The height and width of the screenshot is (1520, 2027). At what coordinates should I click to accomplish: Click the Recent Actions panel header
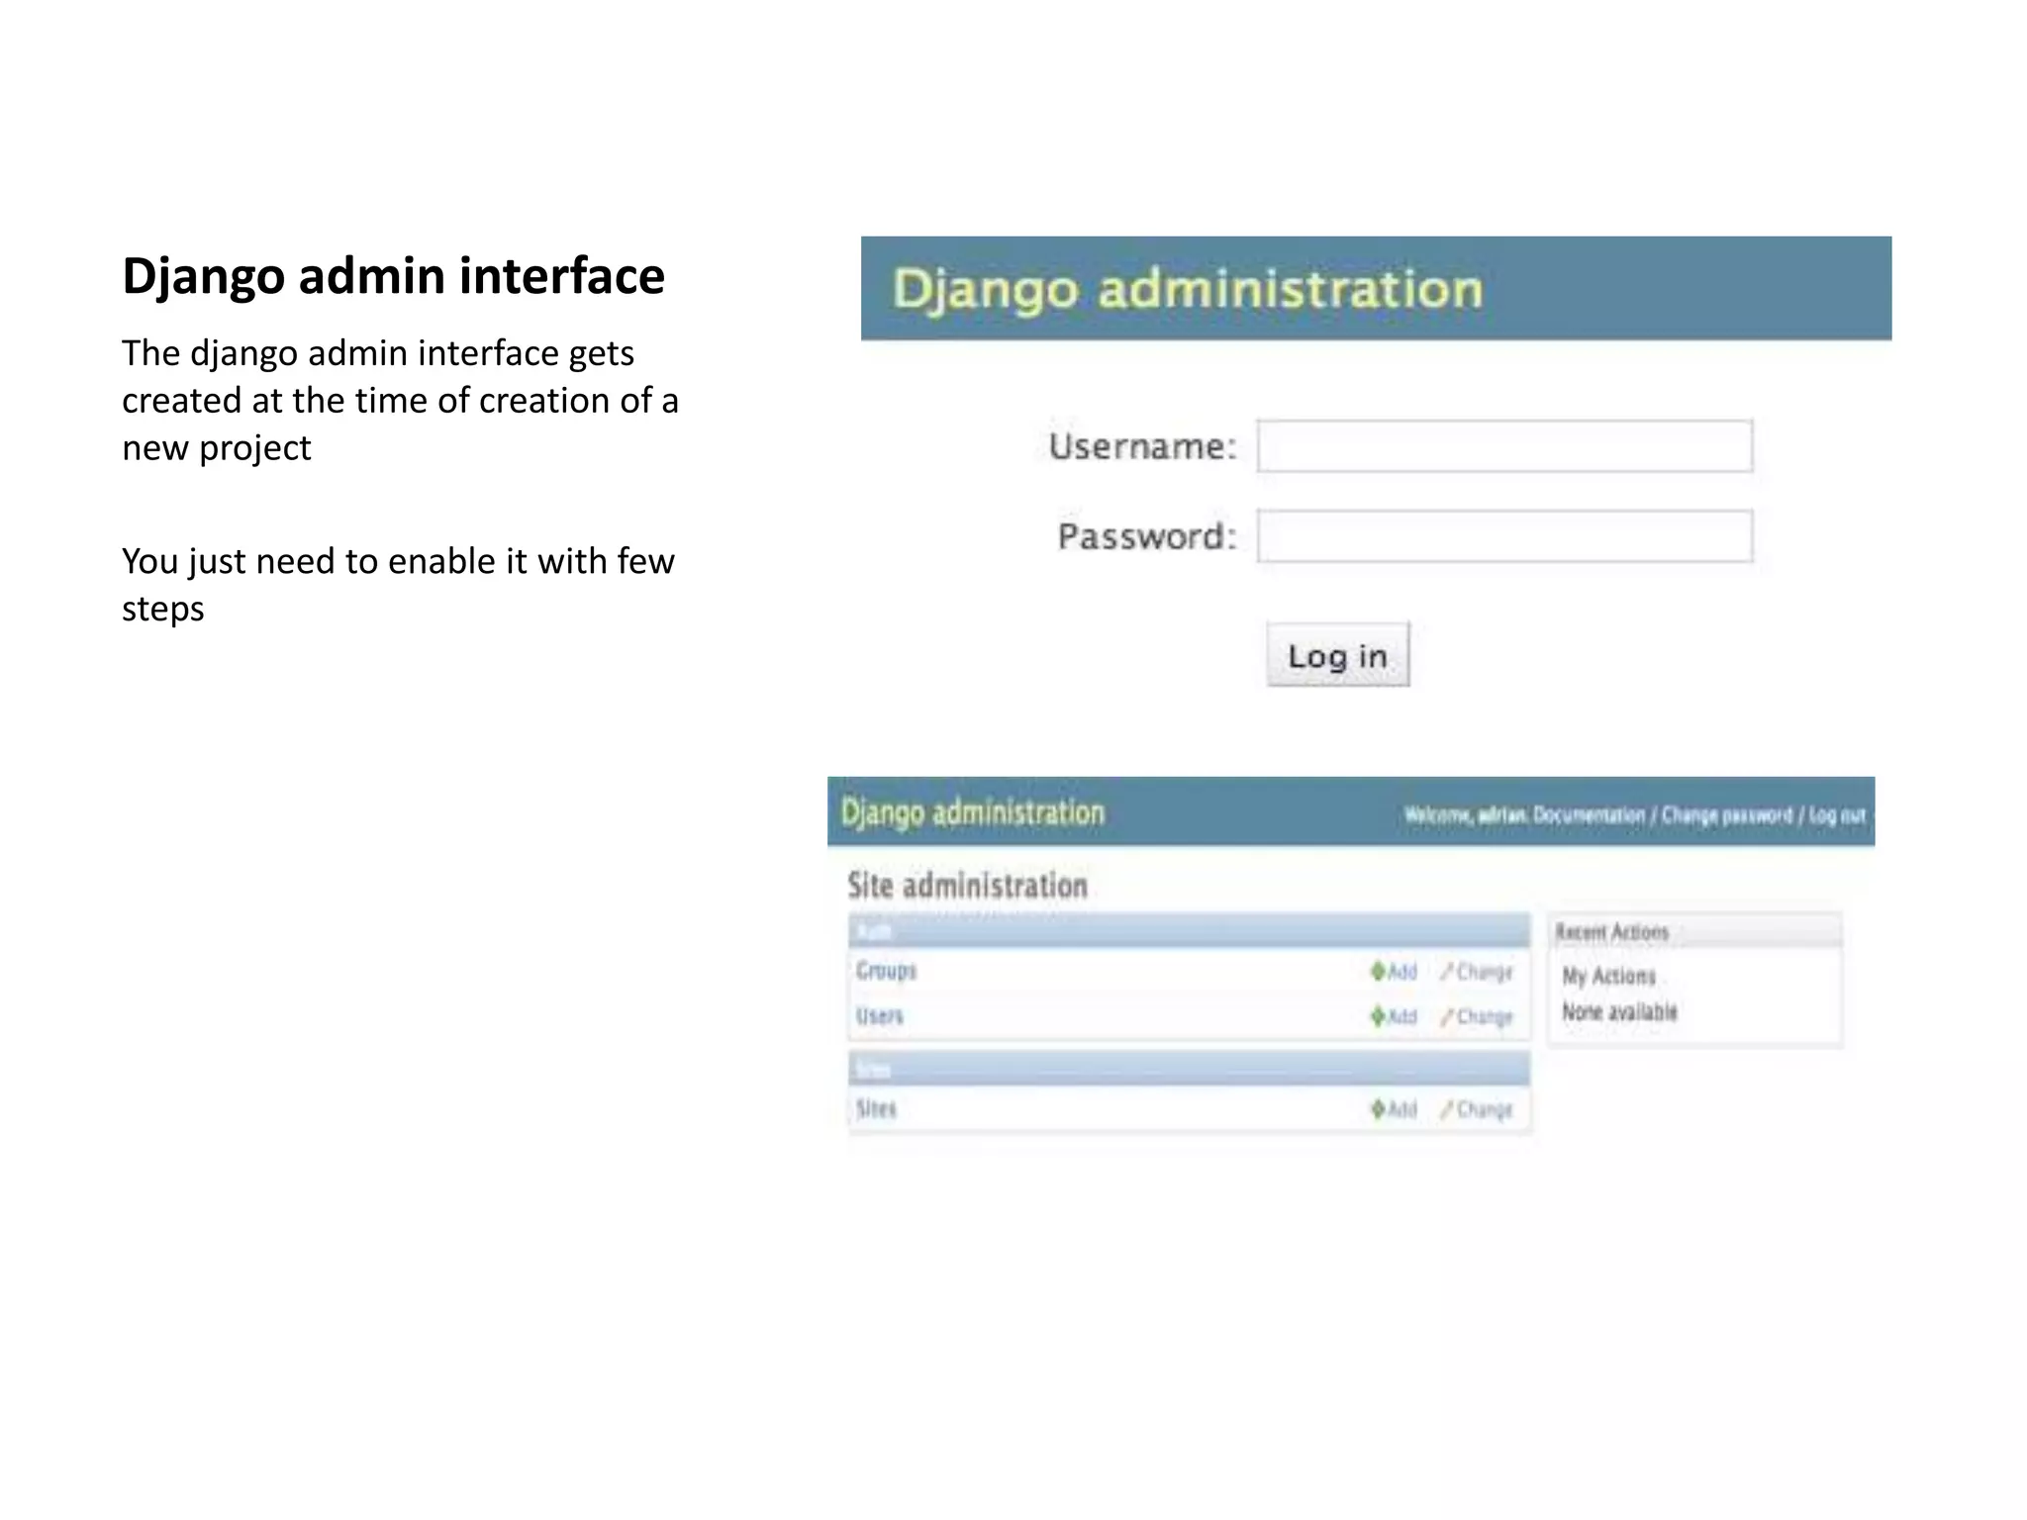(x=1694, y=931)
